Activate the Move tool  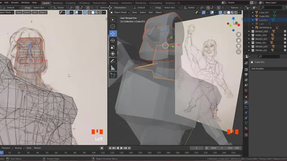113,34
